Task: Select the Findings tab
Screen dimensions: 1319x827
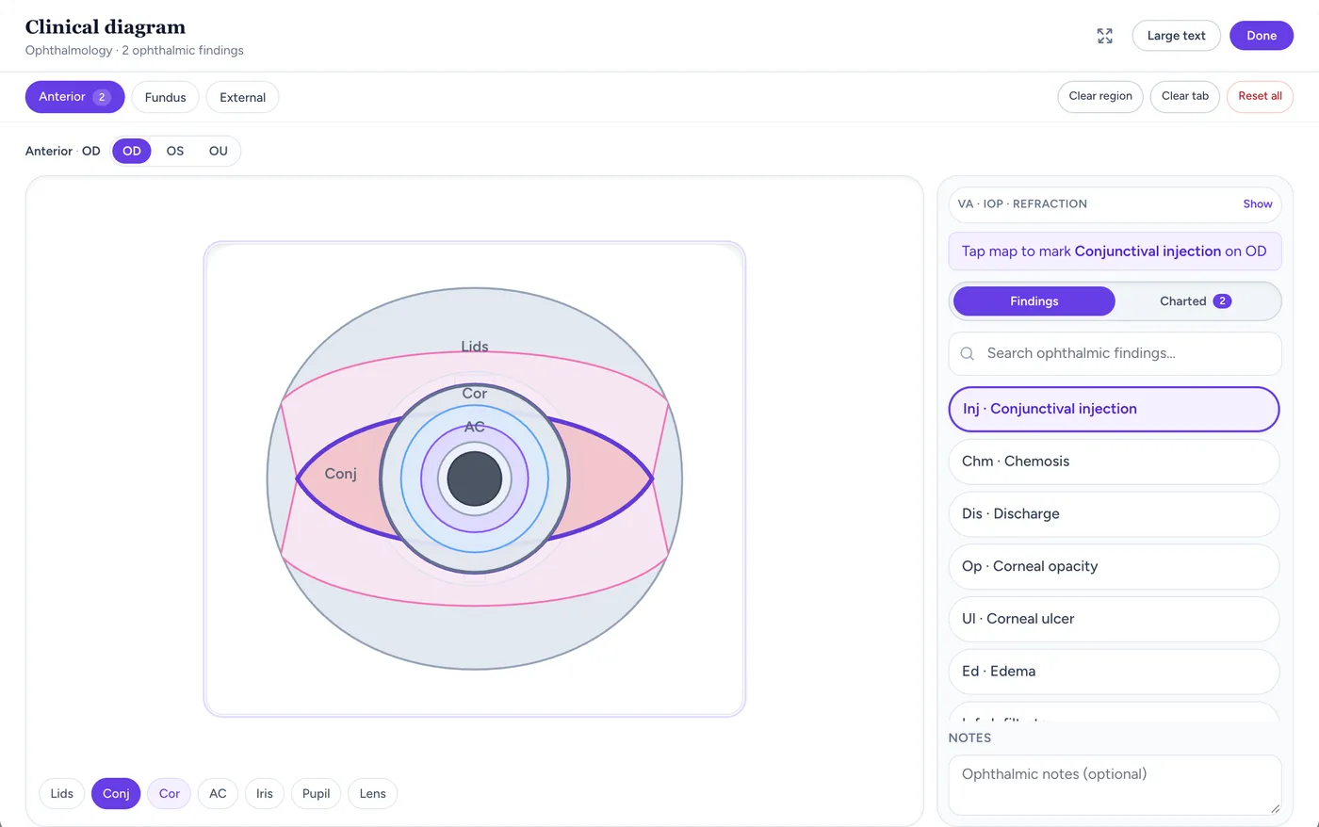Action: pyautogui.click(x=1034, y=301)
